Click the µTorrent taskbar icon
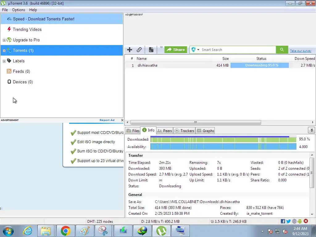316x237 pixels. tap(161, 231)
